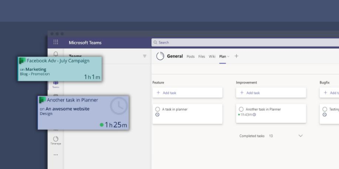Add task in the Improvement column
This screenshot has width=339, height=169.
[271, 93]
